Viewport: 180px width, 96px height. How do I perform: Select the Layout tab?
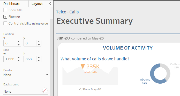coord(37,4)
